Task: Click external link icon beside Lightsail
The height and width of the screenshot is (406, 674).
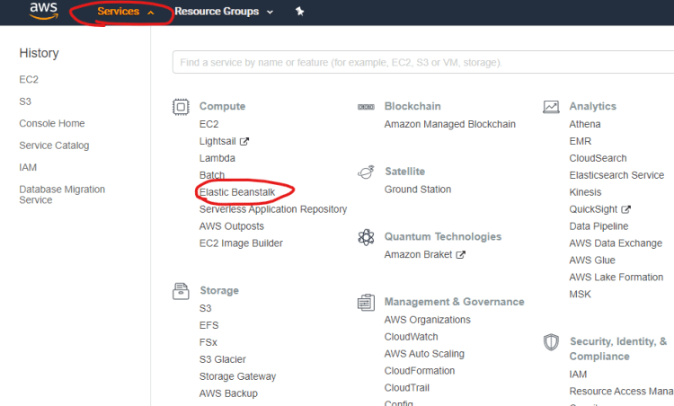Action: [x=244, y=141]
